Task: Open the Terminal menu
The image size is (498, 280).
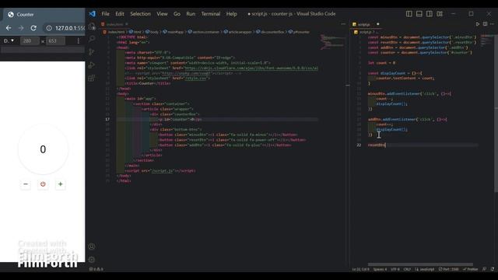Action: (211, 14)
